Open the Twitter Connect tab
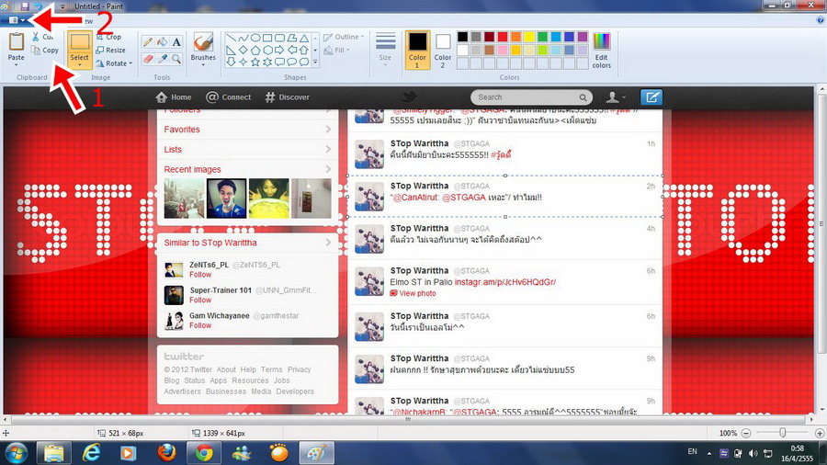This screenshot has height=465, width=827. click(229, 97)
